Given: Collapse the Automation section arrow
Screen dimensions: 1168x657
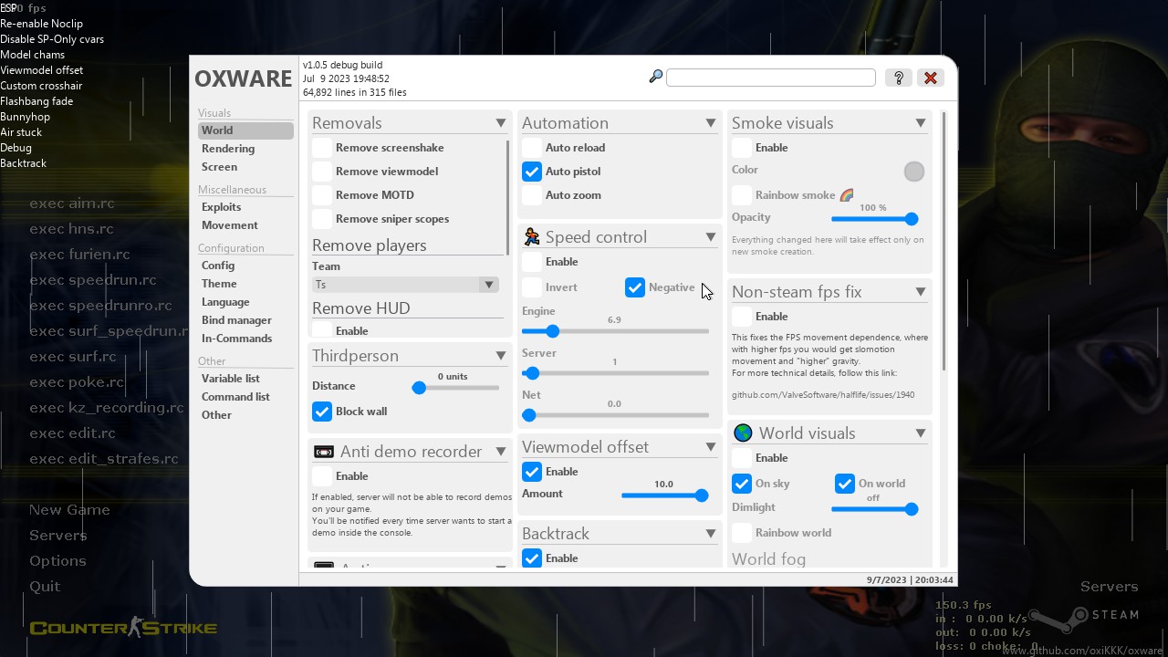Looking at the screenshot, I should tap(711, 123).
